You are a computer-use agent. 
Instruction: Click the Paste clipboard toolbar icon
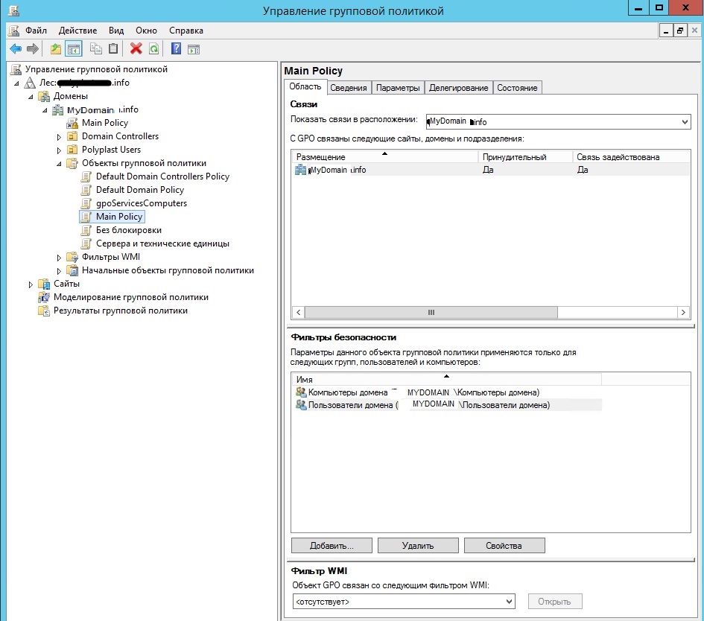[113, 48]
